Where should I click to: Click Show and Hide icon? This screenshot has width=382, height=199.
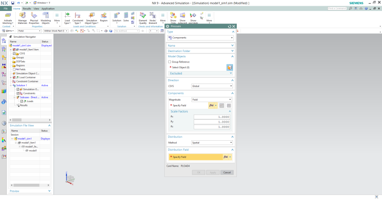click(x=193, y=16)
